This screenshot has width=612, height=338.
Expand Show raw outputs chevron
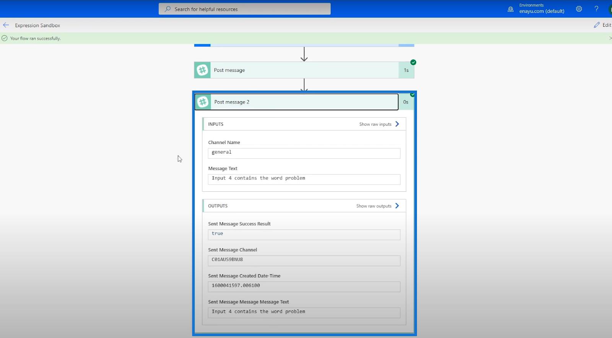click(397, 206)
